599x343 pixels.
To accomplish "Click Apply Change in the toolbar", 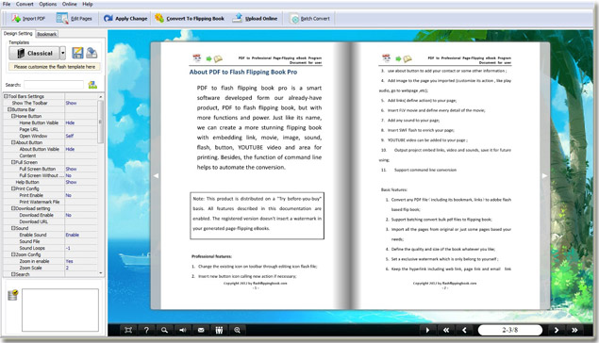I will tap(125, 18).
